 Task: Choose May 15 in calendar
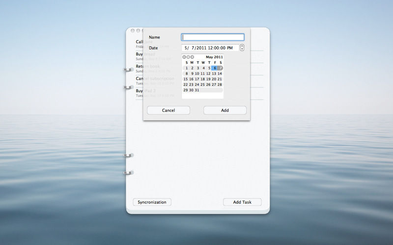coord(186,79)
